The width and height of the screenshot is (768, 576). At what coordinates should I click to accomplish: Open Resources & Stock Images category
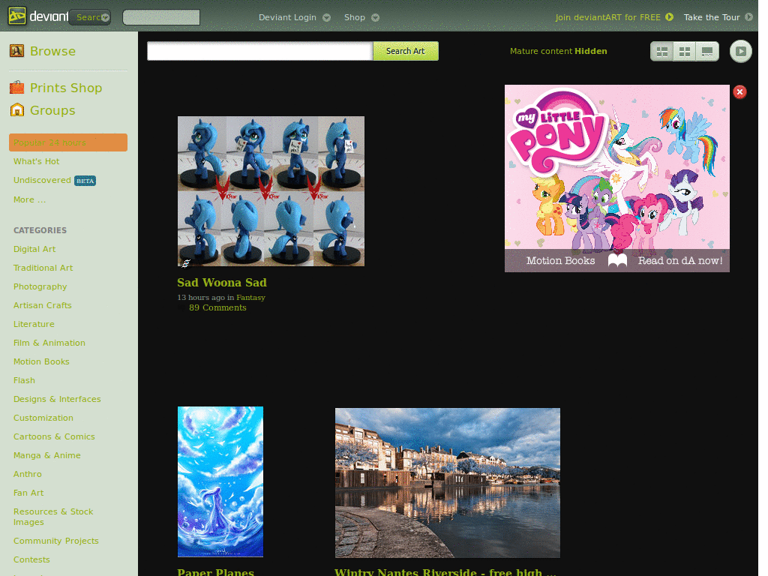[x=53, y=517]
